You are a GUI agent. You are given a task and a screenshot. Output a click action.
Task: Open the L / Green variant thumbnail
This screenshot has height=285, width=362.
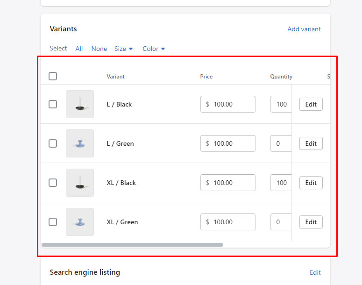coord(80,143)
